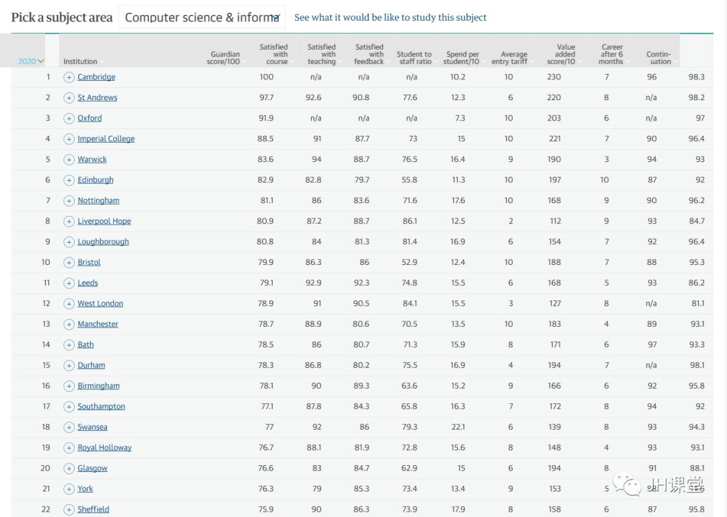
Task: Select the Birmingham university link
Action: coord(98,385)
